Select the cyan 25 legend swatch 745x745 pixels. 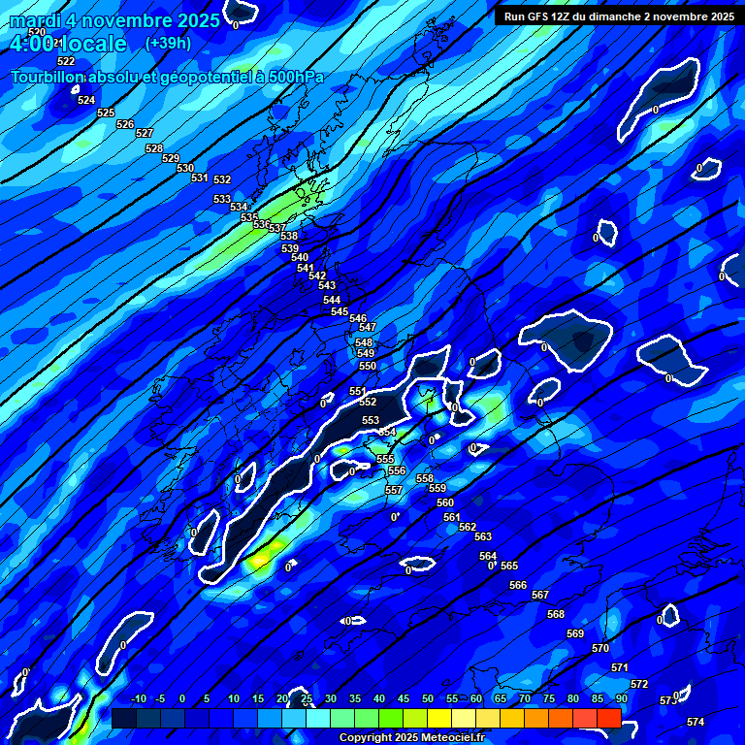tap(317, 718)
